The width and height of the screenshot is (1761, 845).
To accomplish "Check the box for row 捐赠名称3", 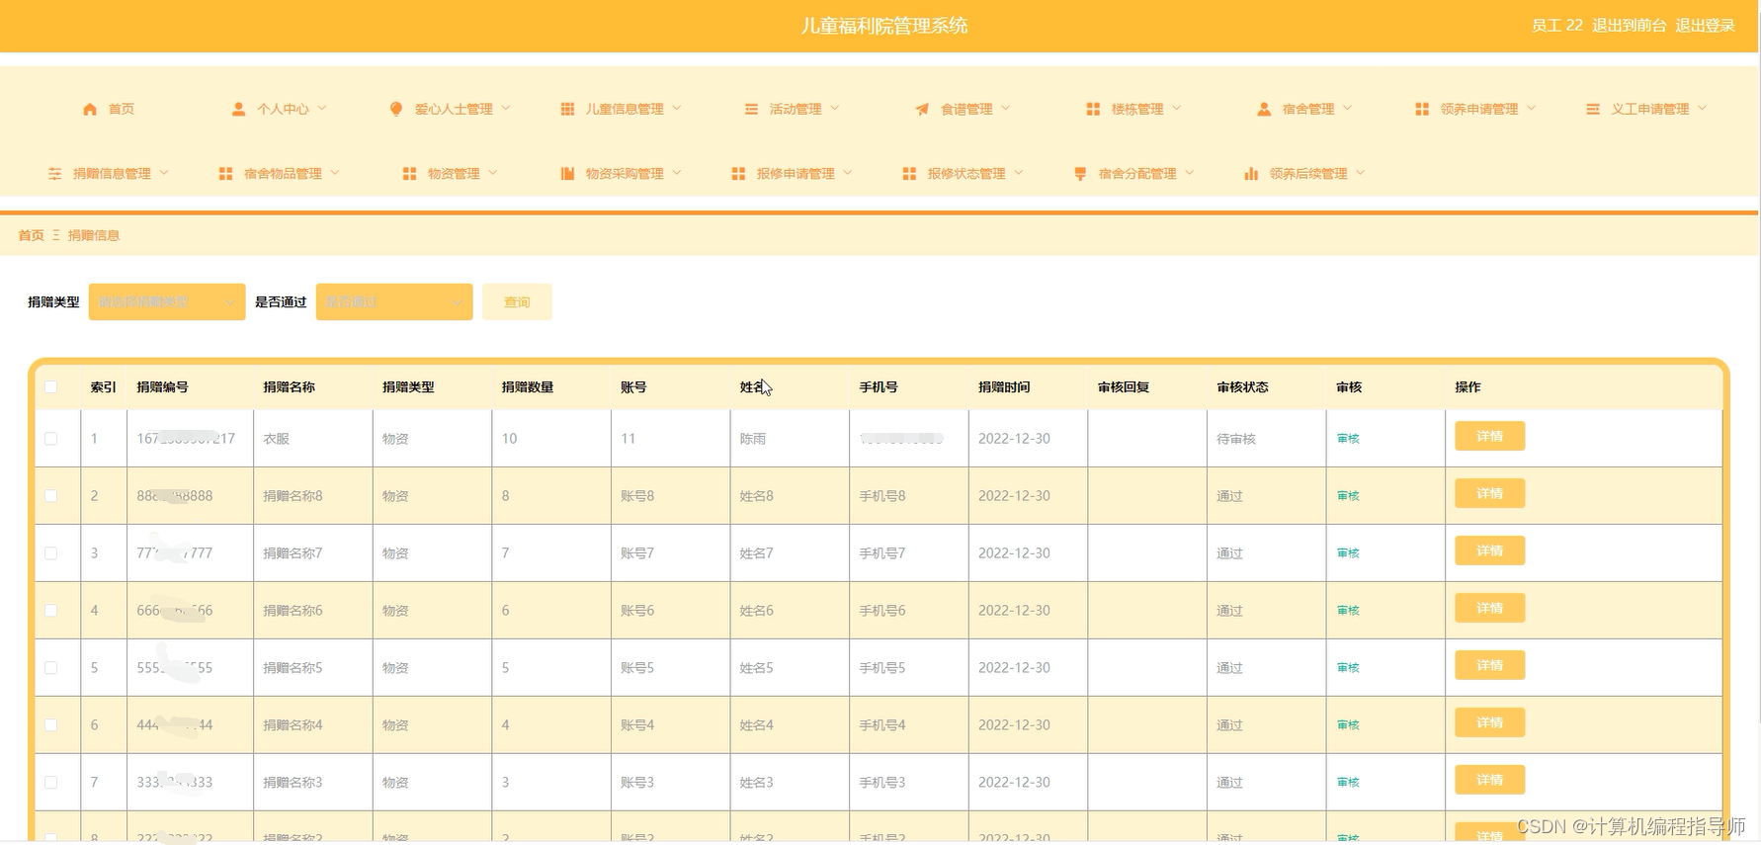I will 51,783.
